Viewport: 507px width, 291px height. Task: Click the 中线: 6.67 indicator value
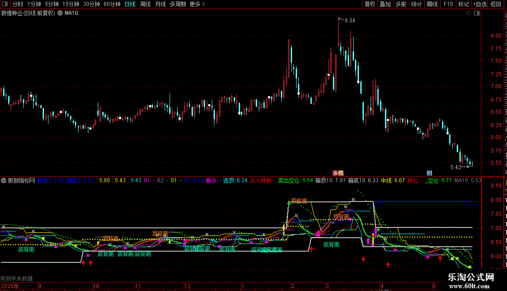[393, 181]
